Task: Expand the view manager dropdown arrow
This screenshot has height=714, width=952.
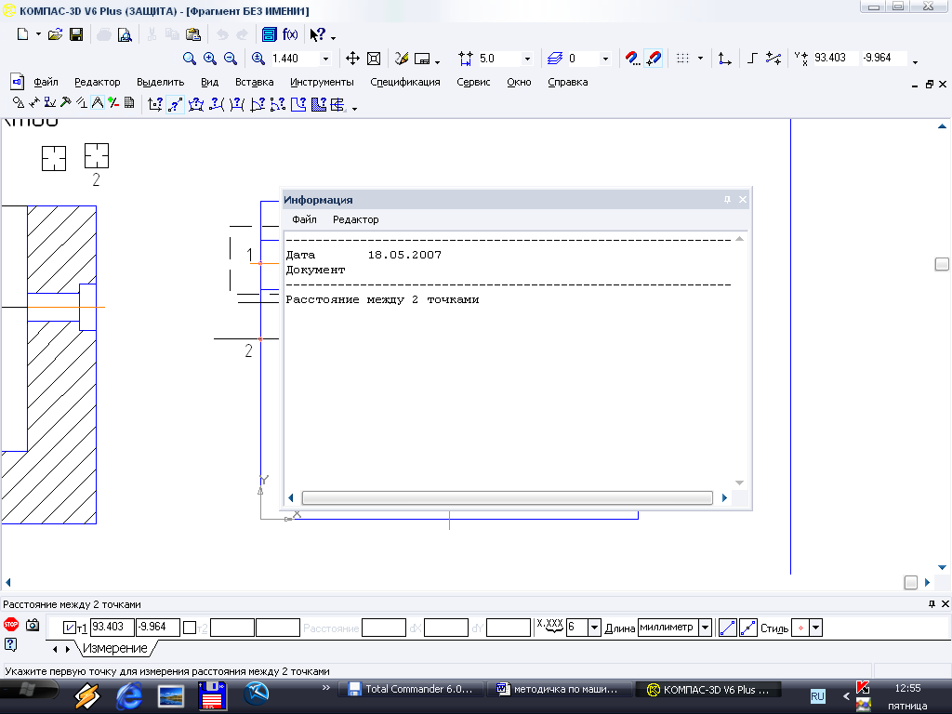Action: [x=437, y=61]
